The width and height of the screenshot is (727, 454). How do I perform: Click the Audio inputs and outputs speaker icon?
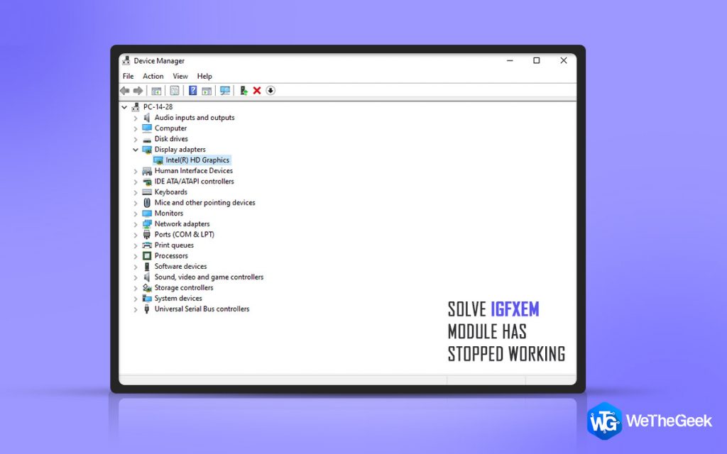click(147, 118)
